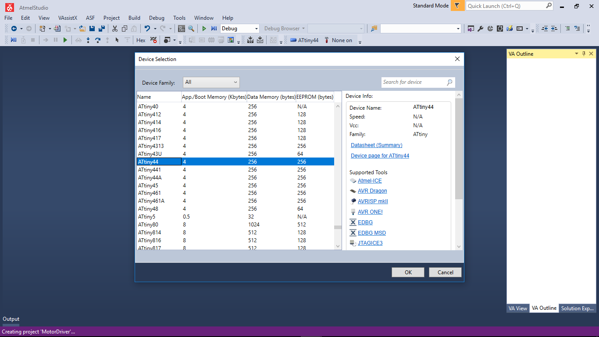
Task: Select the ATtiny45 row
Action: pyautogui.click(x=235, y=185)
